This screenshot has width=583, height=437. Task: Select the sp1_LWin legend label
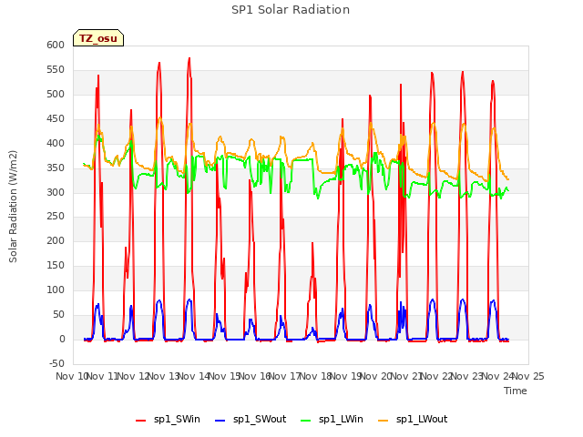(x=341, y=419)
